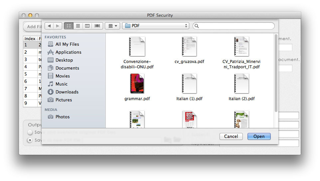Select row 2 in the Index column
This screenshot has width=320, height=181.
(x=30, y=52)
